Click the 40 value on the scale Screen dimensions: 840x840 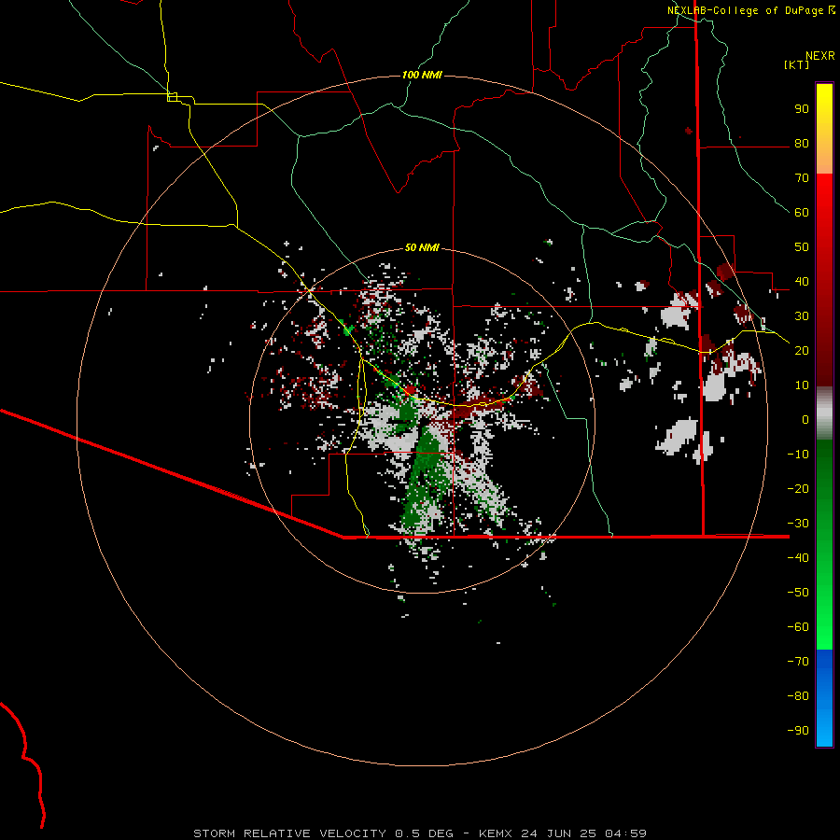pos(802,281)
